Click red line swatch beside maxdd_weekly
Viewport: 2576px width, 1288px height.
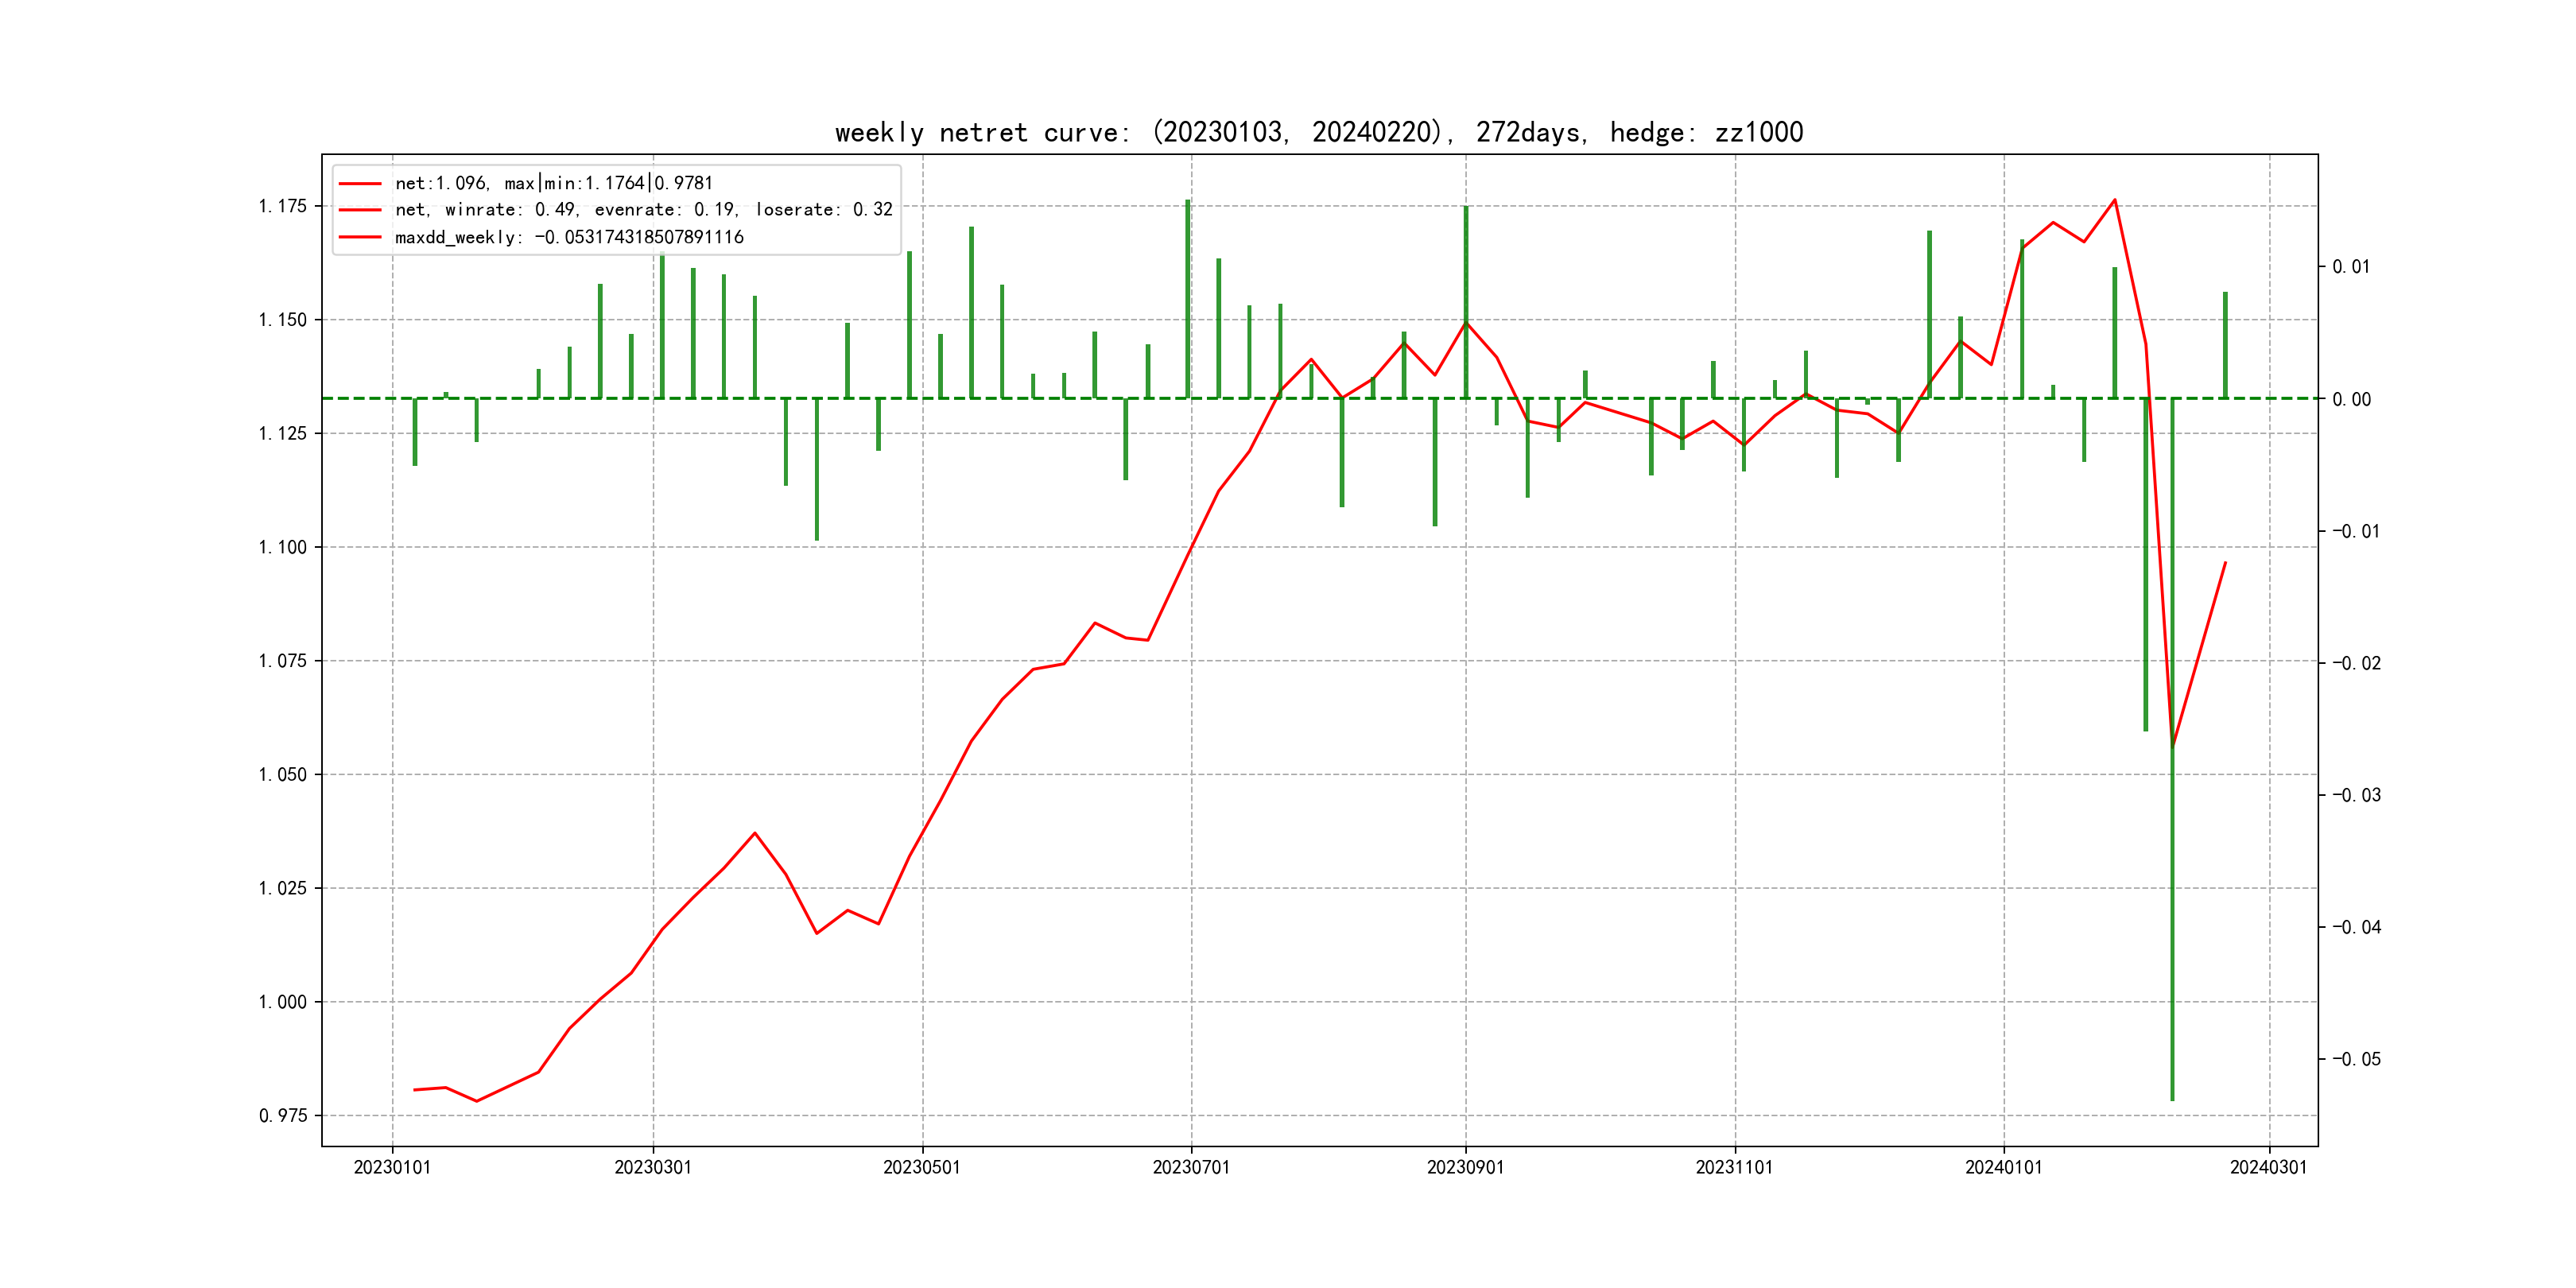click(x=360, y=237)
